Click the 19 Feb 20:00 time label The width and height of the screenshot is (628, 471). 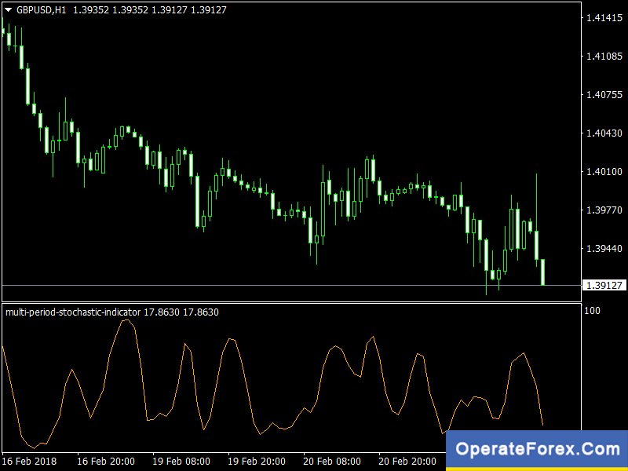(x=257, y=461)
